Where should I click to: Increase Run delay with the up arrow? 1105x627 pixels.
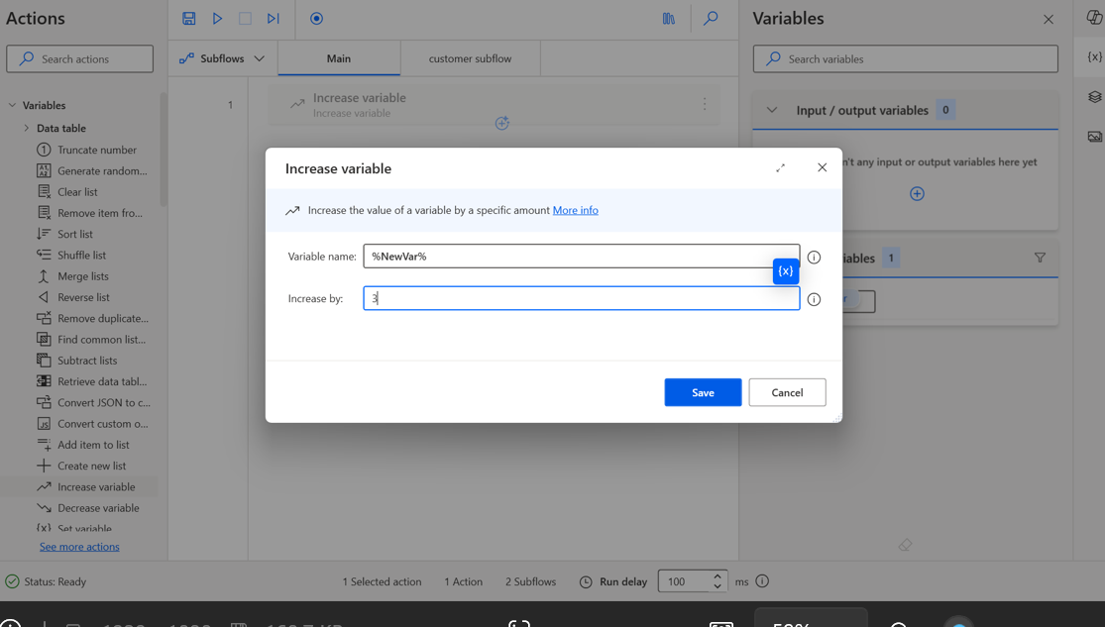coord(718,575)
